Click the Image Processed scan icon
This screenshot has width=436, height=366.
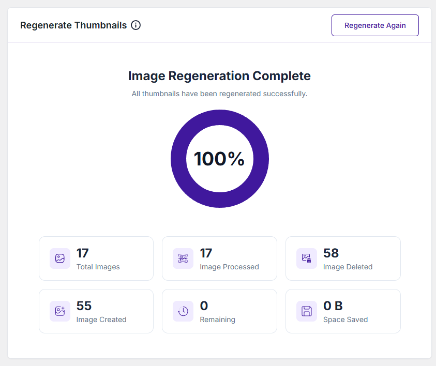183,258
